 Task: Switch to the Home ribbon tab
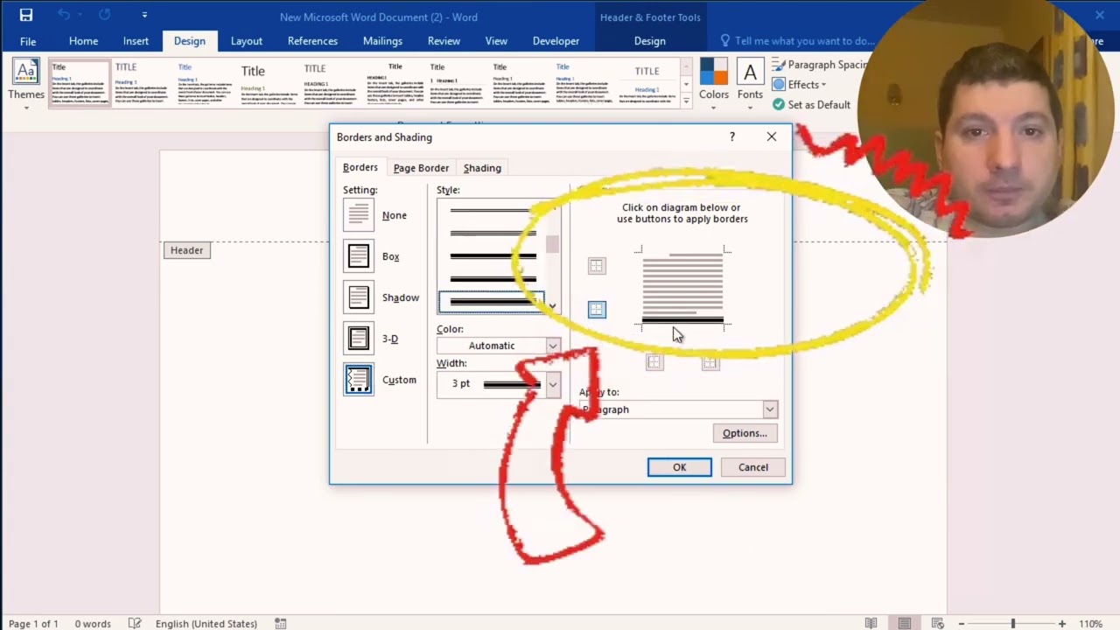pyautogui.click(x=84, y=41)
